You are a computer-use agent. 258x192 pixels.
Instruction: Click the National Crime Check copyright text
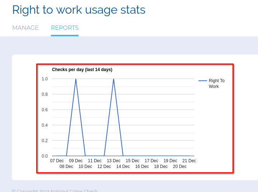coord(55,191)
